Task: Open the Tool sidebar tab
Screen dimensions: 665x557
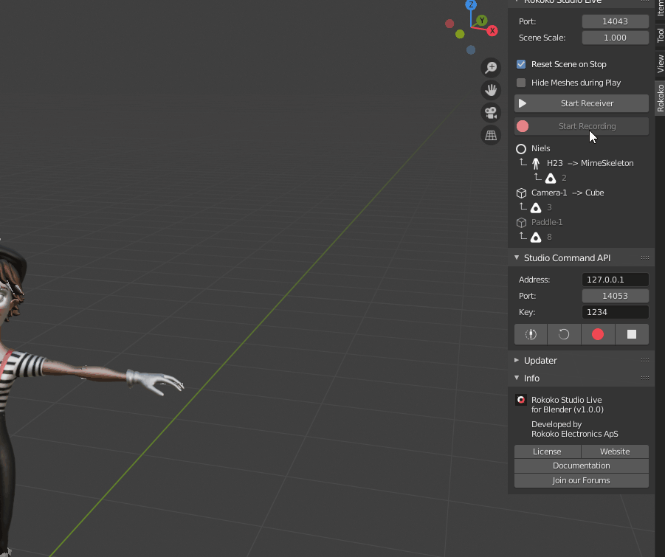Action: click(x=661, y=35)
